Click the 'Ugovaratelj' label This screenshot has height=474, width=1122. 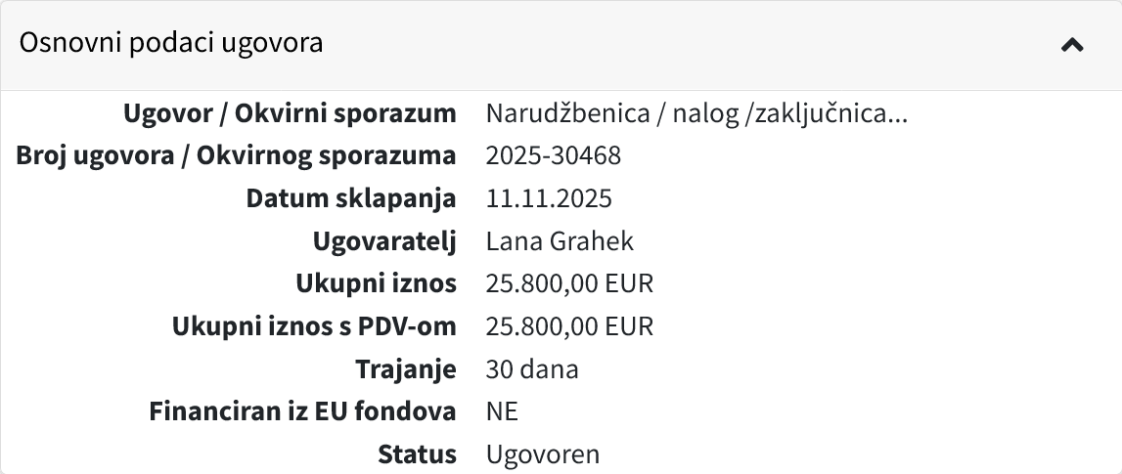click(x=384, y=241)
